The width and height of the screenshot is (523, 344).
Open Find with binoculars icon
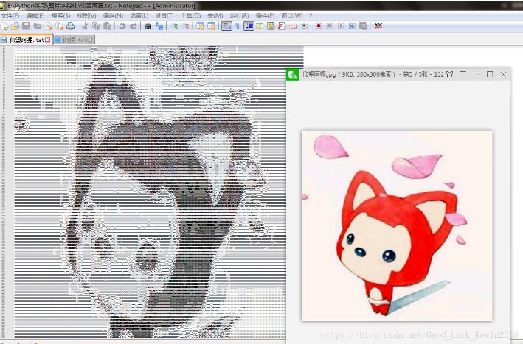tap(148, 27)
